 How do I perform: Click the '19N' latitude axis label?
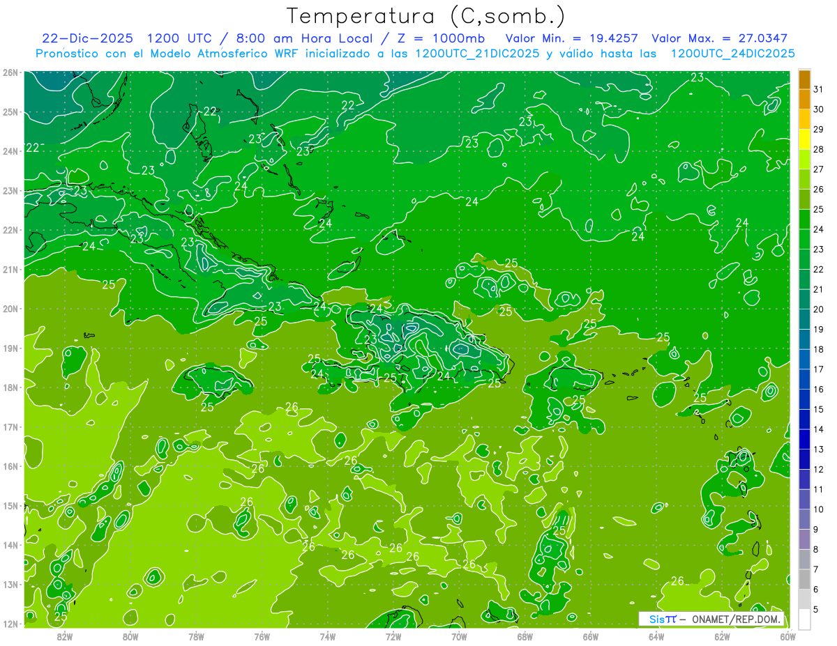point(10,348)
